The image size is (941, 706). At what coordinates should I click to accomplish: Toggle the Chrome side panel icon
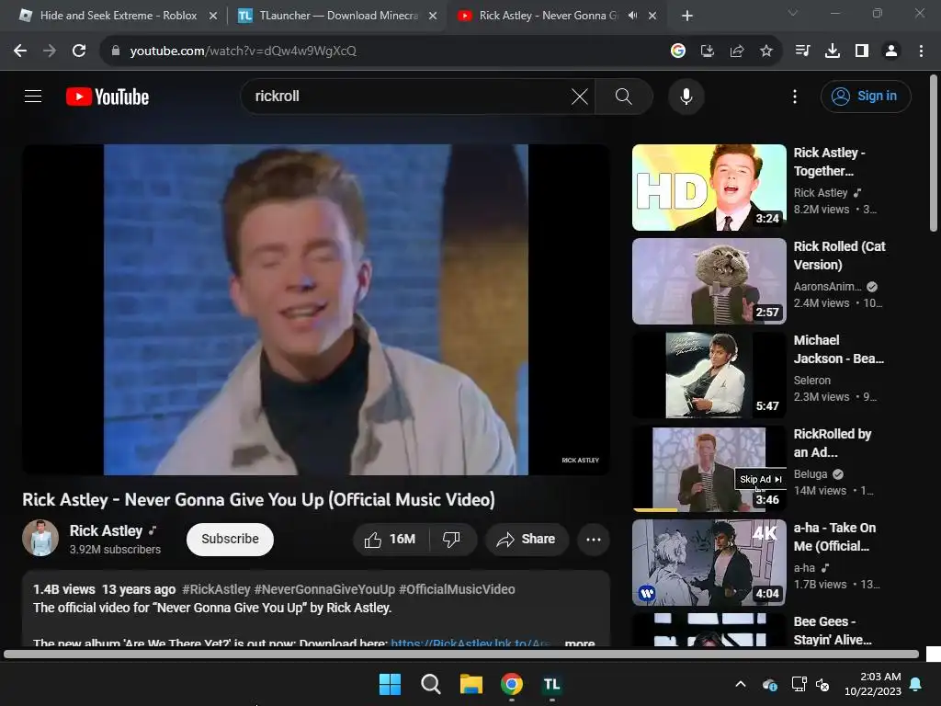coord(862,51)
